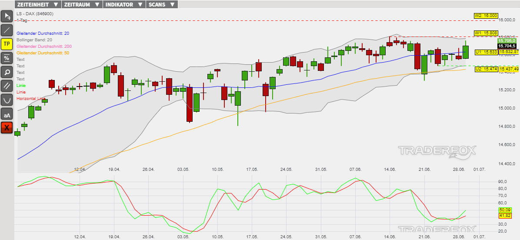Choose the percent measurement tool
The width and height of the screenshot is (520, 240).
[x=7, y=58]
